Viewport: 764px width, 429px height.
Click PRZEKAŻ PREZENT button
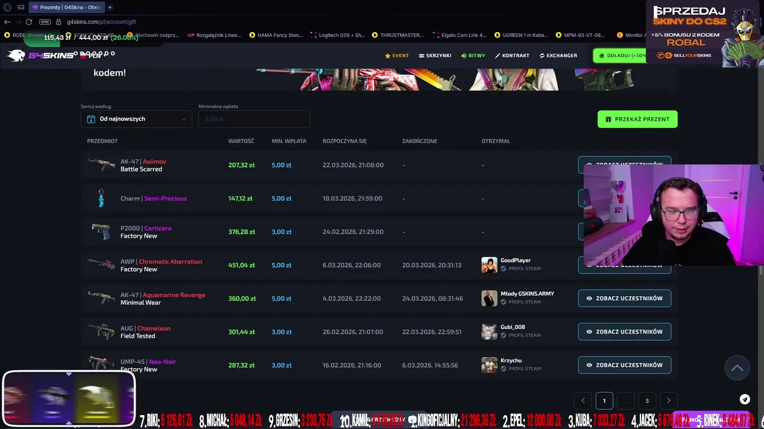(637, 119)
